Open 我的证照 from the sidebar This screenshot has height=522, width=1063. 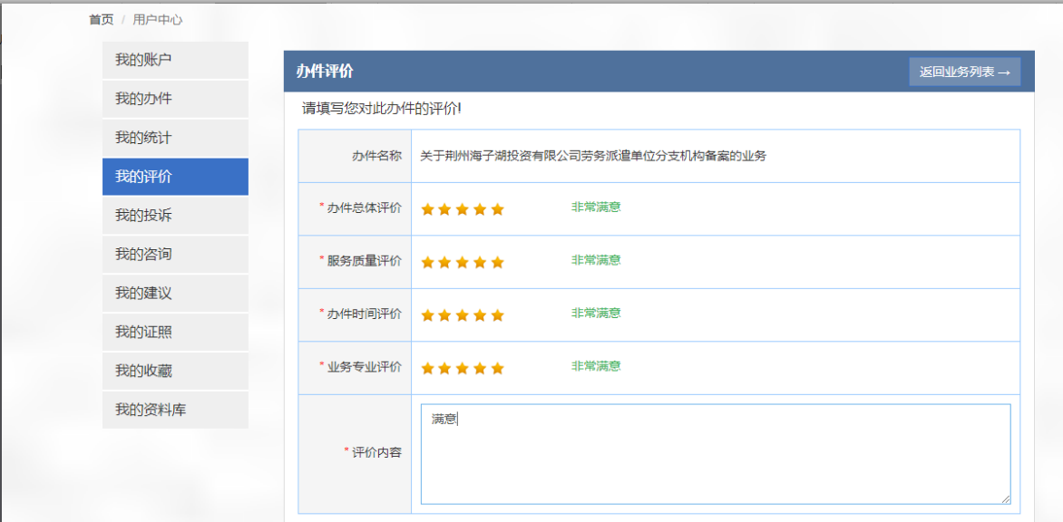[x=175, y=333]
